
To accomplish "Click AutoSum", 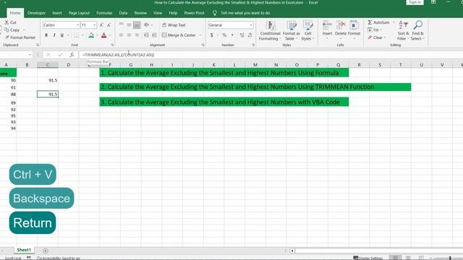I will coord(378,22).
